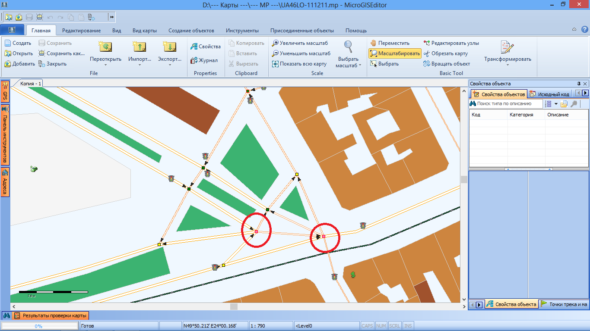This screenshot has width=590, height=331.
Task: Zoom in with Увеличить масштаб
Action: (x=300, y=43)
